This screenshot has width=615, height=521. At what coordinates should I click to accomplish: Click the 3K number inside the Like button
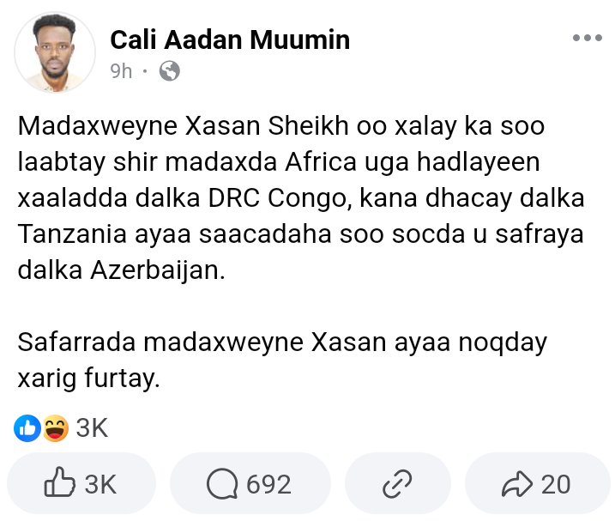point(100,484)
